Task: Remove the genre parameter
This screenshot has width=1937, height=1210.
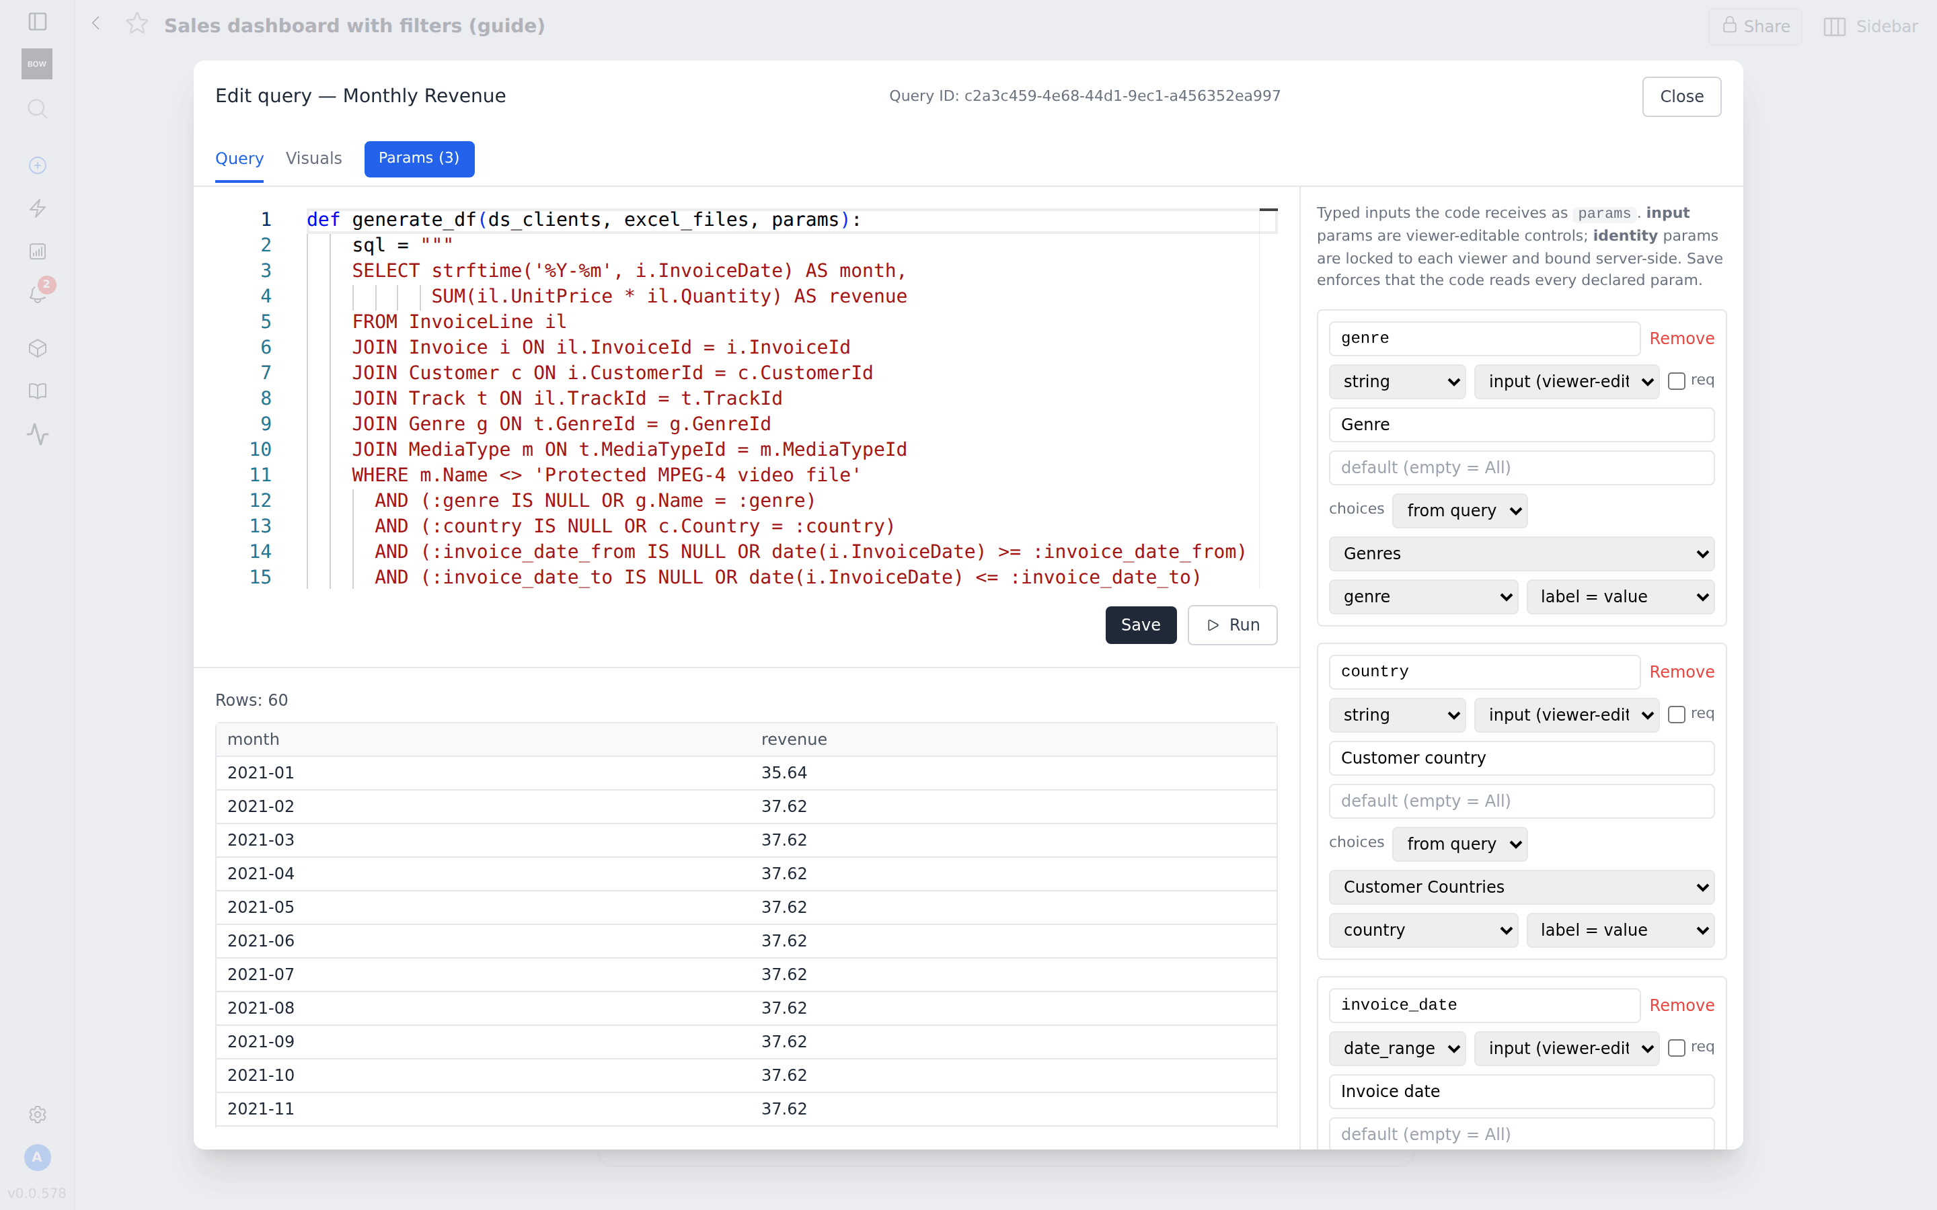Action: 1681,339
